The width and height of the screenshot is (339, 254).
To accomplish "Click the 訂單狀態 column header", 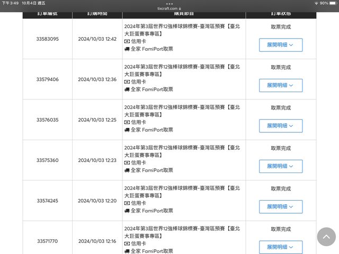I will [280, 13].
